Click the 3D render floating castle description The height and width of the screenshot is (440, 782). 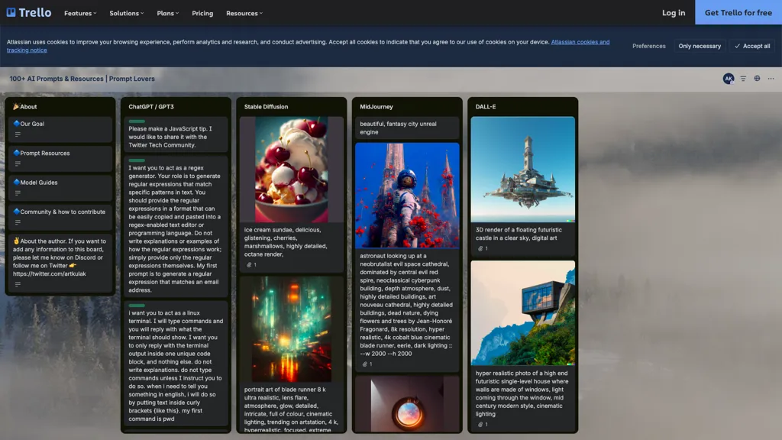(x=519, y=234)
